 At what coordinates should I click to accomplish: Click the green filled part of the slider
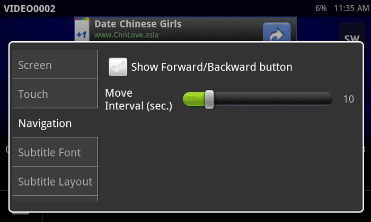click(194, 99)
